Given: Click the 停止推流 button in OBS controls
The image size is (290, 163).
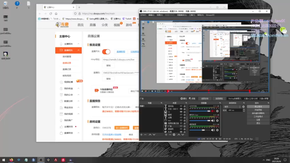Looking at the screenshot, I should pyautogui.click(x=258, y=106).
